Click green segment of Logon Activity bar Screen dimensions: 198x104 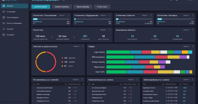point(118,52)
